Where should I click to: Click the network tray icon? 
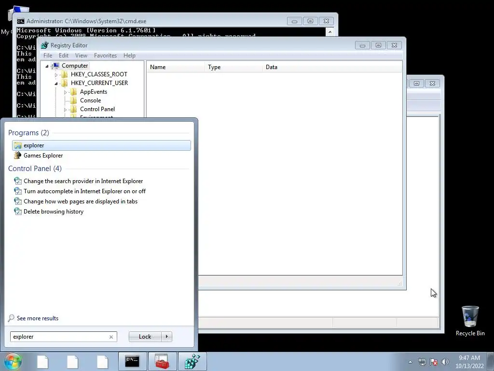[422, 362]
